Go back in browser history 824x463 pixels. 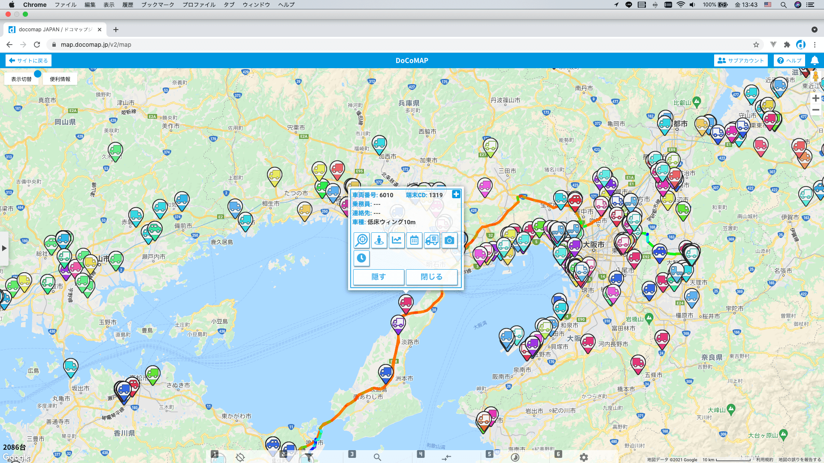coord(9,45)
